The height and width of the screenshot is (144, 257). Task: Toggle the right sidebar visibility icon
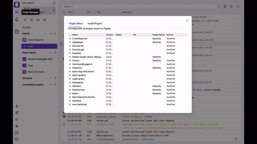click(17, 133)
